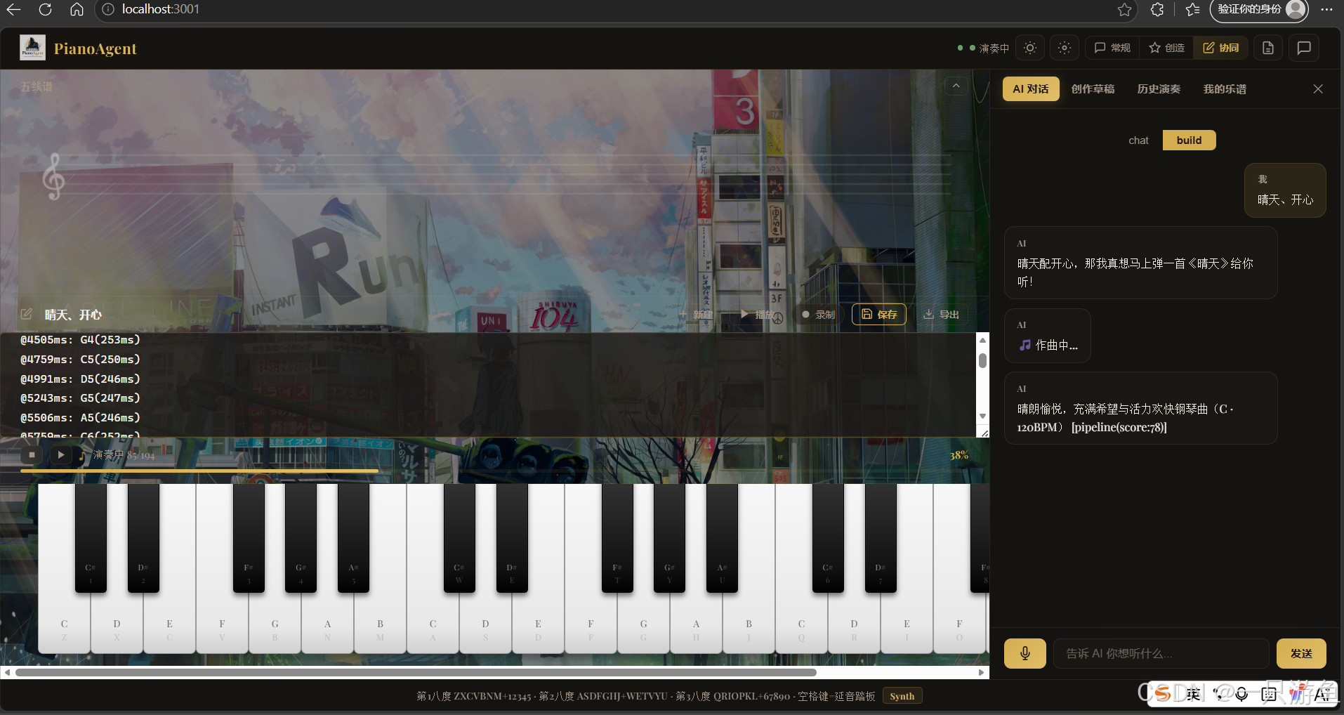The image size is (1344, 715).
Task: Click the dotted sun dim theme icon
Action: click(x=1065, y=48)
